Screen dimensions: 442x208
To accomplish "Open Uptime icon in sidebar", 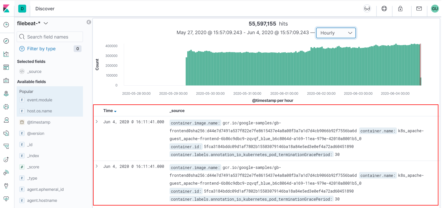I will click(x=6, y=160).
